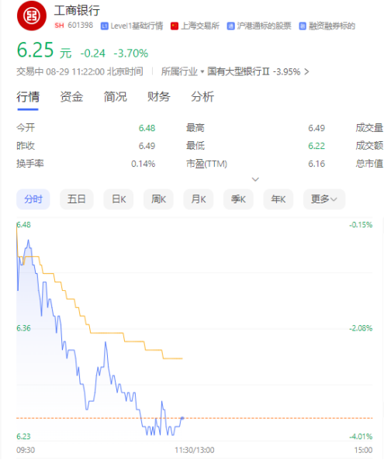Screen dimensions: 384x460
Task: Select the 周K chart button
Action: 158,199
